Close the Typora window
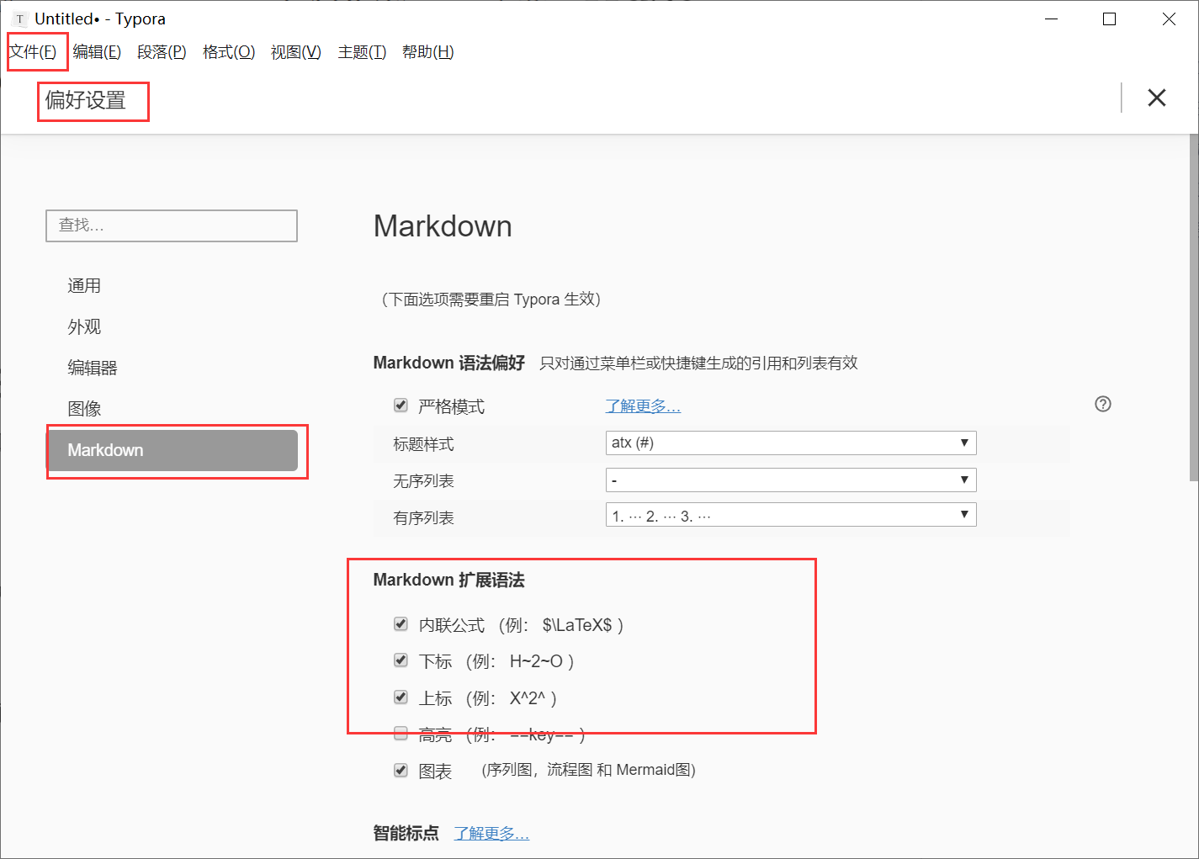Screen dimensions: 1199x859 (1169, 19)
